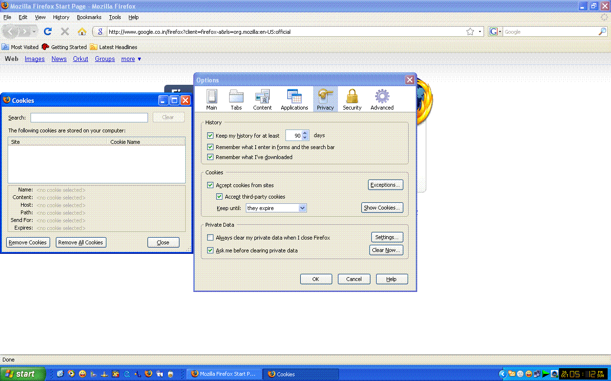Image resolution: width=611 pixels, height=381 pixels.
Task: Toggle Ask me before clearing private data
Action: [x=210, y=251]
